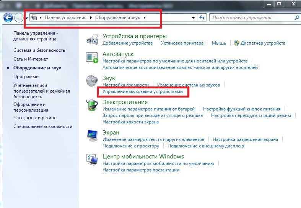
Task: Click 'Настройка функций кнопок питания' link
Action: (242, 109)
